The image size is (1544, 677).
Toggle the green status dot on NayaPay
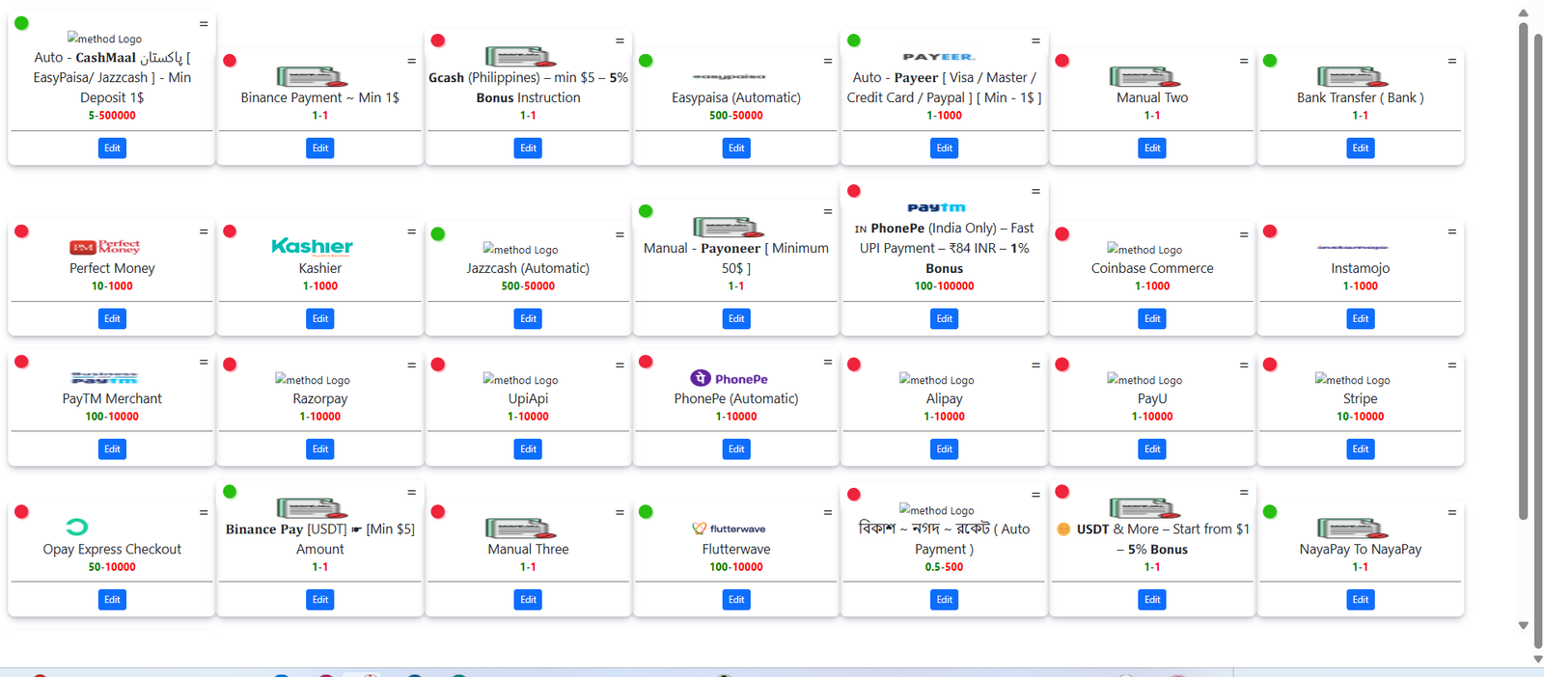coord(1270,512)
